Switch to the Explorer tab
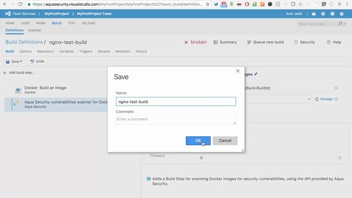Viewport: 352px width, 198px height. (35, 30)
